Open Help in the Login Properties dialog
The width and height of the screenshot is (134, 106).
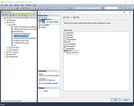pos(76,17)
